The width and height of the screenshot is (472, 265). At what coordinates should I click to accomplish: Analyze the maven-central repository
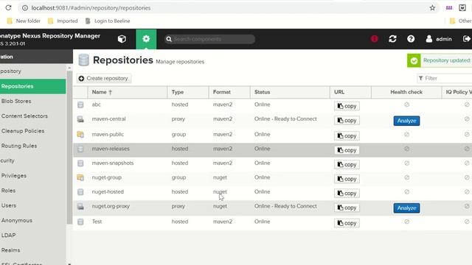tap(406, 121)
